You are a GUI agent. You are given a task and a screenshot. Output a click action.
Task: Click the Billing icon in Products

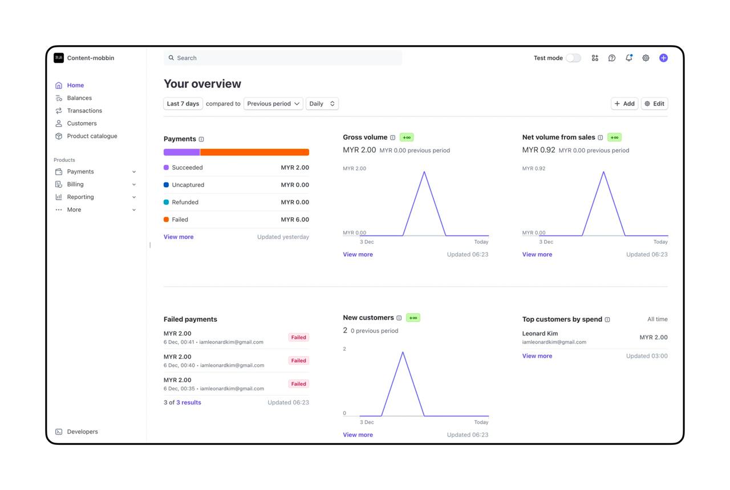59,184
